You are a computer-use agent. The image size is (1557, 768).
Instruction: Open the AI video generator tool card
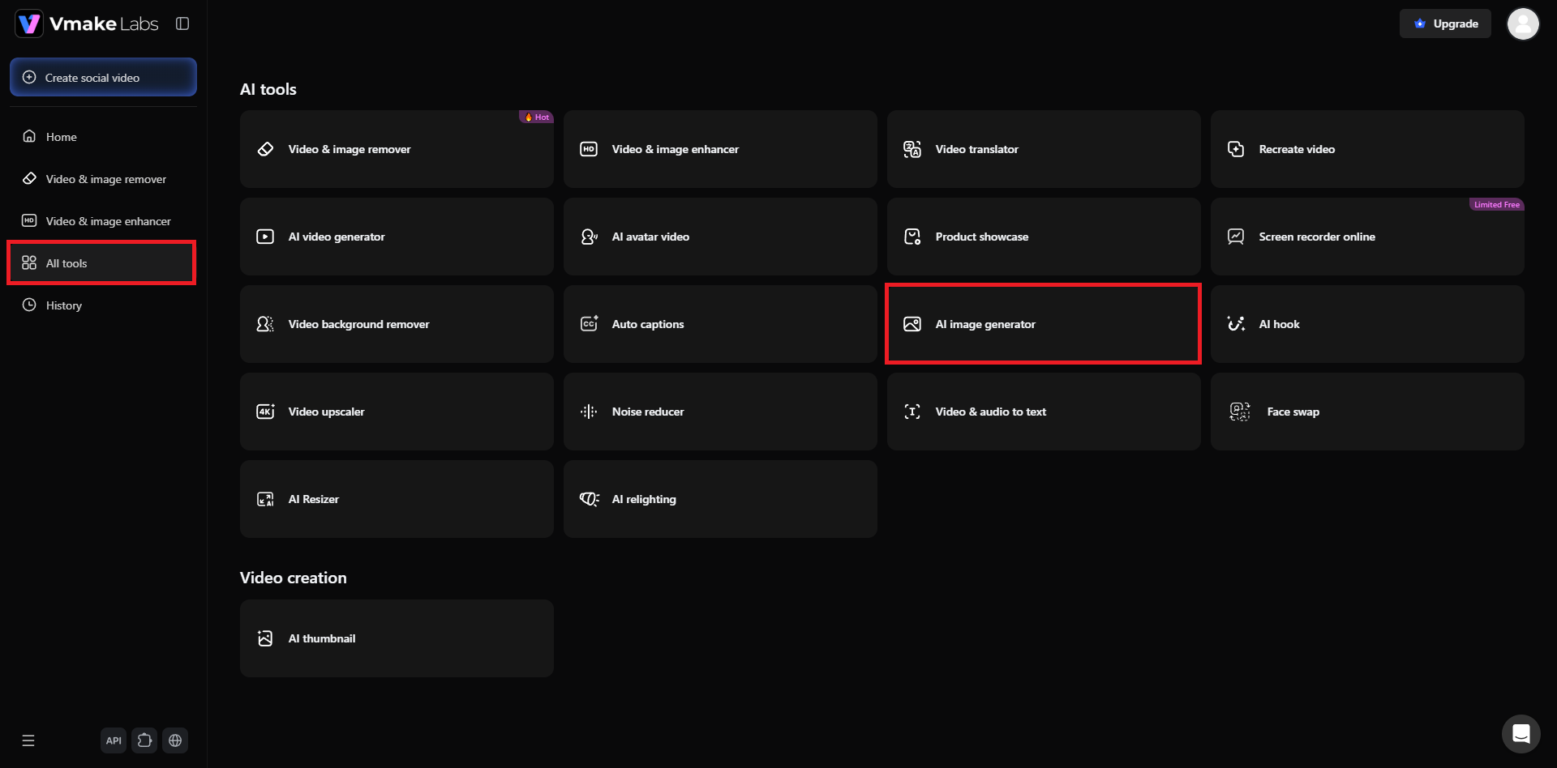pyautogui.click(x=397, y=237)
